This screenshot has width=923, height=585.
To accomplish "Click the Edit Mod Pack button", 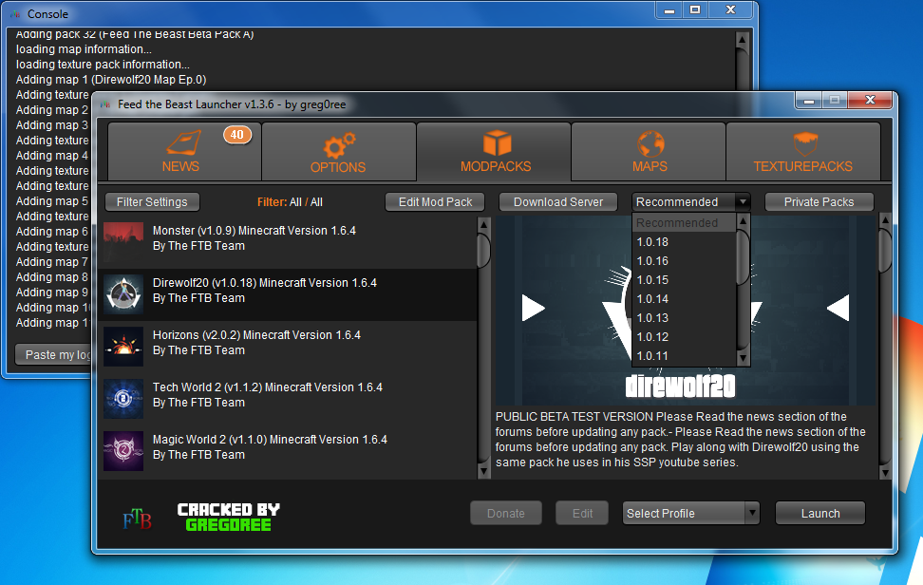I will coord(435,202).
